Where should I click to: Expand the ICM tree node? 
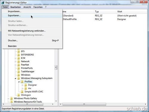pyautogui.click(x=15, y=58)
